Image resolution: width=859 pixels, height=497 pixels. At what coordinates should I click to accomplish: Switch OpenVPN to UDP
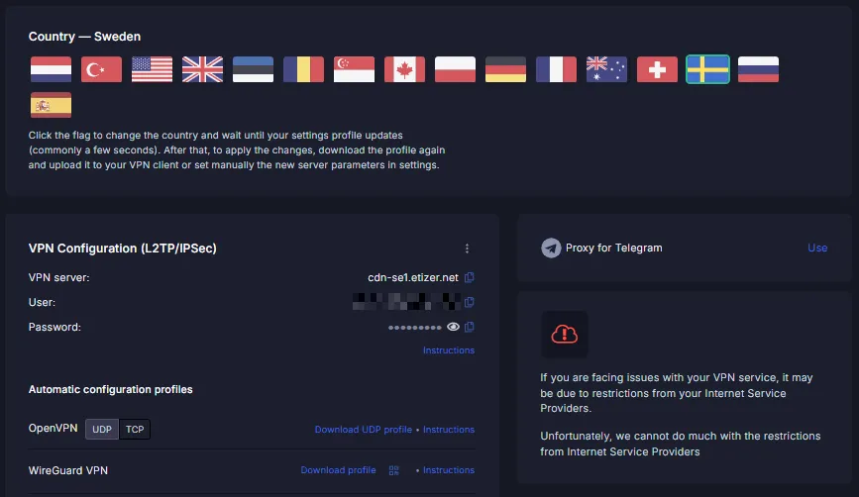coord(102,429)
